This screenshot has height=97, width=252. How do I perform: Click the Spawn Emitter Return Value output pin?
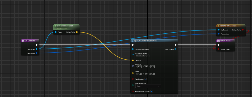pyautogui.click(x=175, y=49)
